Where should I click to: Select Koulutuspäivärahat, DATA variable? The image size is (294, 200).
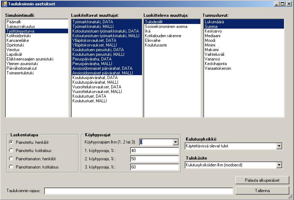pos(107,78)
